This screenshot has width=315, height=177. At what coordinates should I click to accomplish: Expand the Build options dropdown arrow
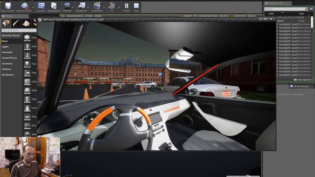119,7
